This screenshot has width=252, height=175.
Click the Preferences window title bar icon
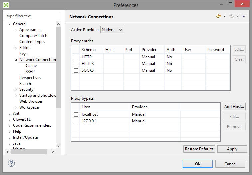click(6, 5)
